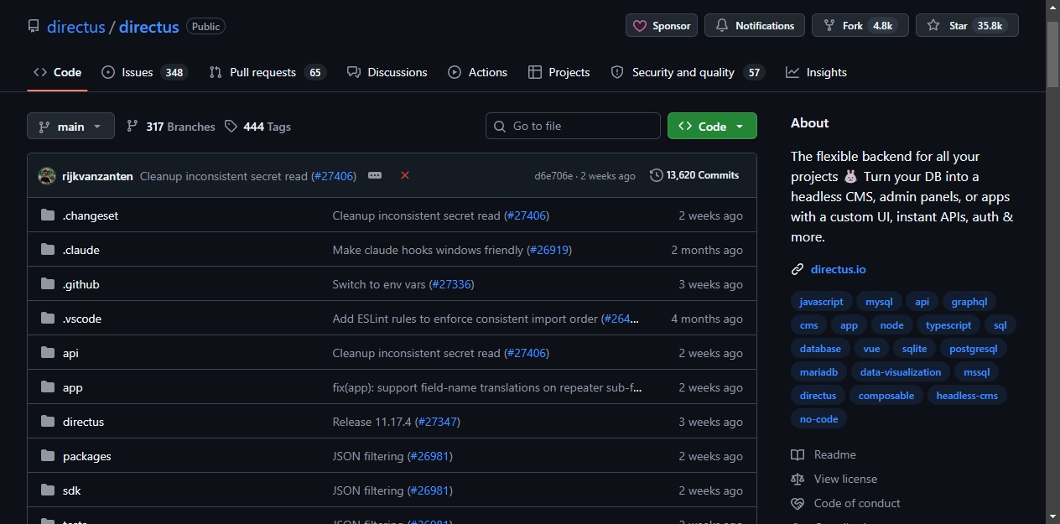1060x524 pixels.
Task: Open the sdk folder
Action: coord(71,490)
